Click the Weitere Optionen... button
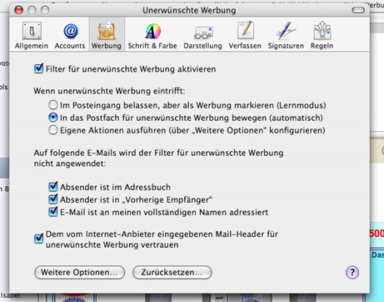Viewport: 384px width, 302px height. (x=79, y=272)
